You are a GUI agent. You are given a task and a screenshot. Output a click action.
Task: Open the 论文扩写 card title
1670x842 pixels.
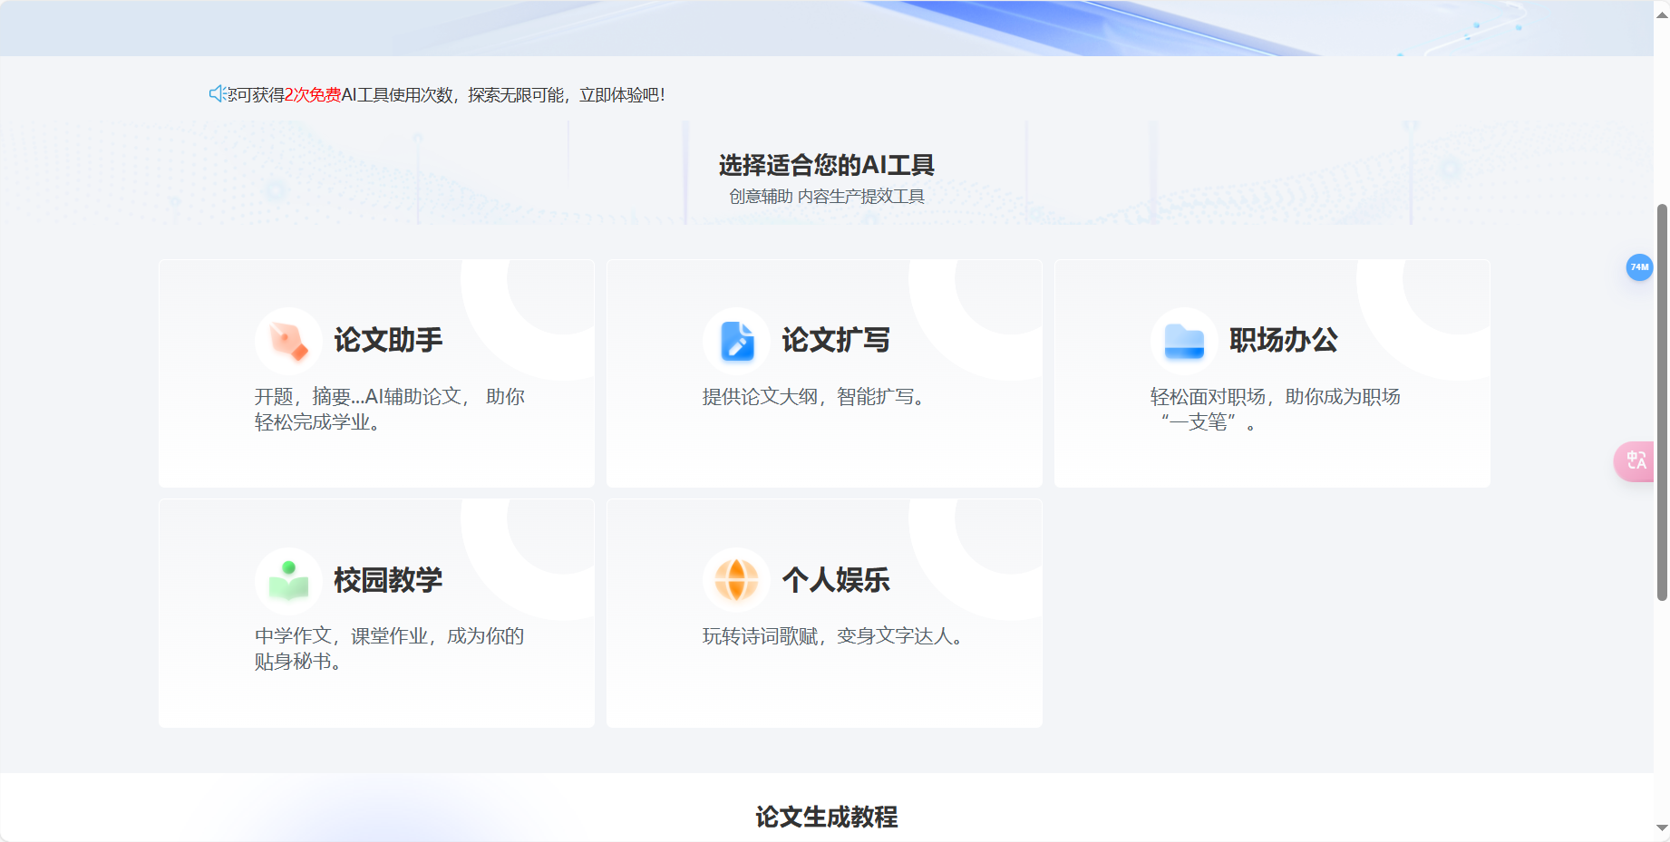tap(836, 340)
